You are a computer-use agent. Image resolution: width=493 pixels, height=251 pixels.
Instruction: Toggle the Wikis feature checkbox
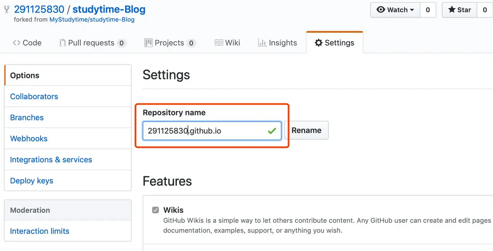(155, 210)
